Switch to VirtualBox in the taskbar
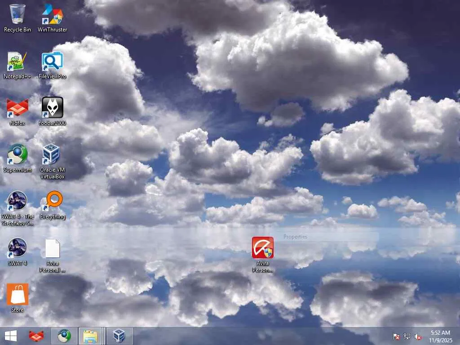Viewport: 460px width, 345px height. 119,336
